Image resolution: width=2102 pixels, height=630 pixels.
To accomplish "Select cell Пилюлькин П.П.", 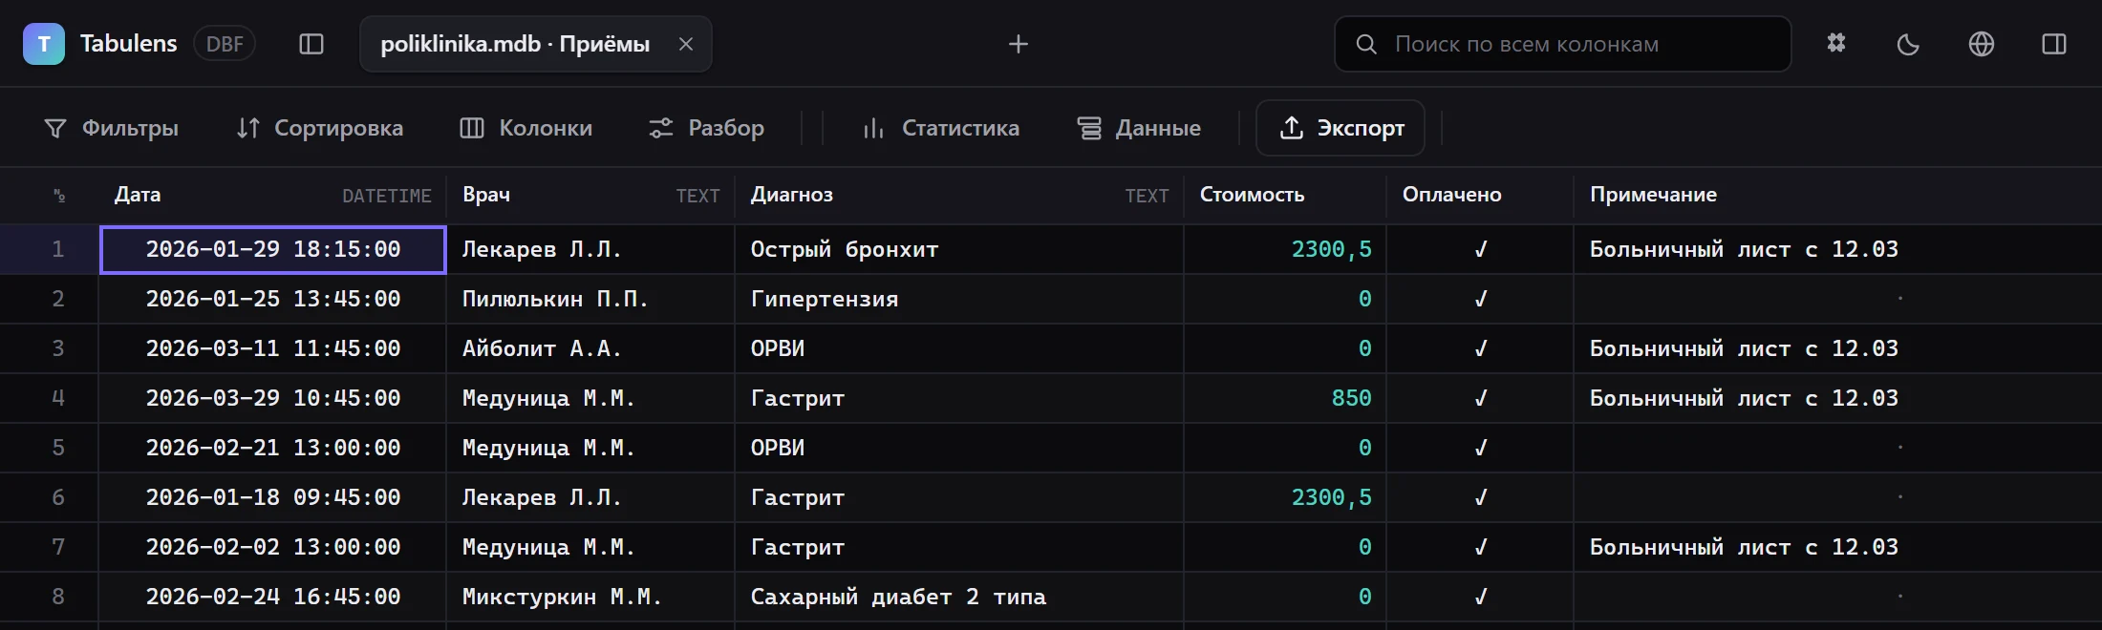I will pos(590,300).
